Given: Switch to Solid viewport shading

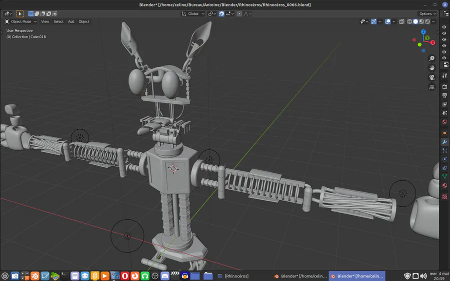Looking at the screenshot, I should [x=415, y=21].
